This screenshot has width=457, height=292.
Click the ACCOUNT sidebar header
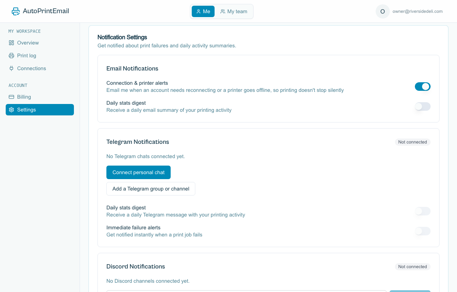(x=18, y=85)
